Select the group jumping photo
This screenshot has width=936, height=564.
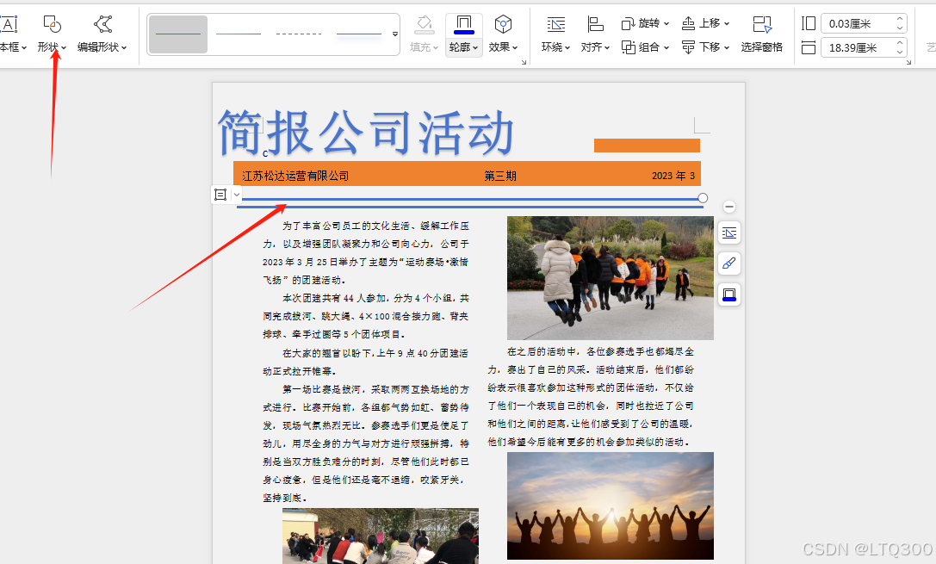point(610,278)
